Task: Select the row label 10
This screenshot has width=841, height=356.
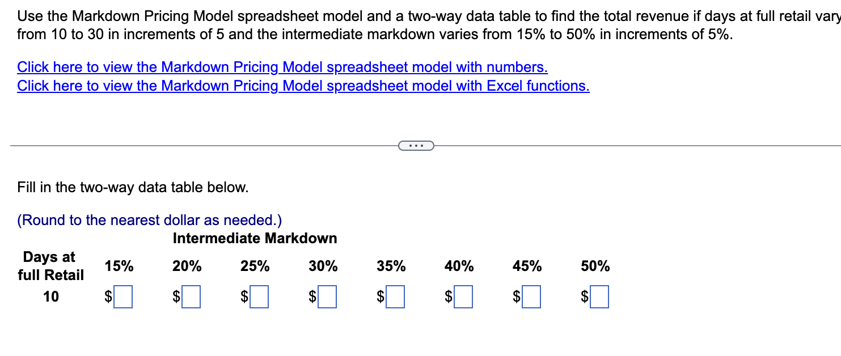Action: 51,296
